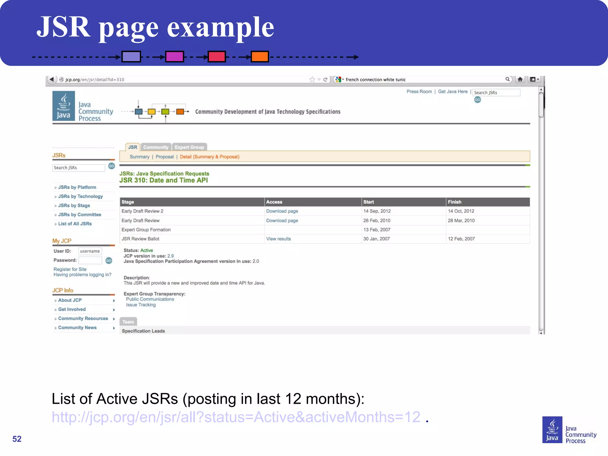Viewport: 608px width, 456px height.
Task: Open the Proposal sub-tab
Action: tap(165, 157)
